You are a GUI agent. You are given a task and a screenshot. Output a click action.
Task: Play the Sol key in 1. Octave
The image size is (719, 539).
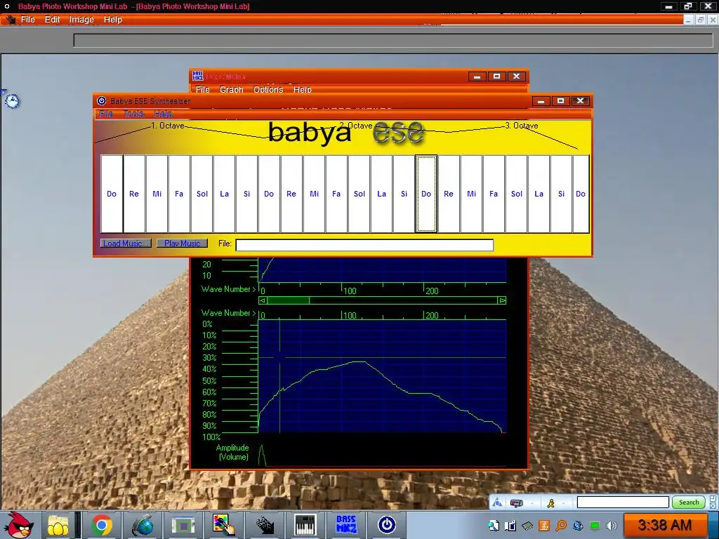[x=202, y=194]
